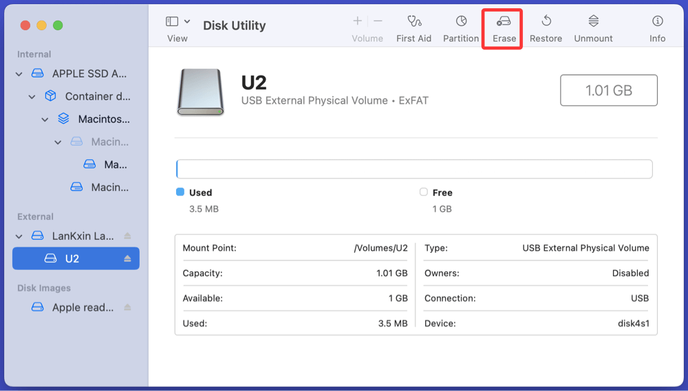688x391 pixels.
Task: Click the add volume plus button
Action: (x=357, y=21)
